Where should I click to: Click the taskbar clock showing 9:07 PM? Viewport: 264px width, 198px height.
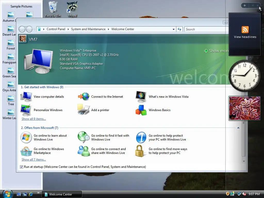coord(254,194)
